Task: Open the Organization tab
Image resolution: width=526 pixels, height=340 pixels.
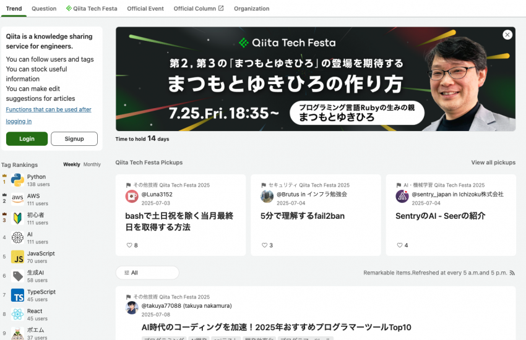Action: tap(252, 9)
